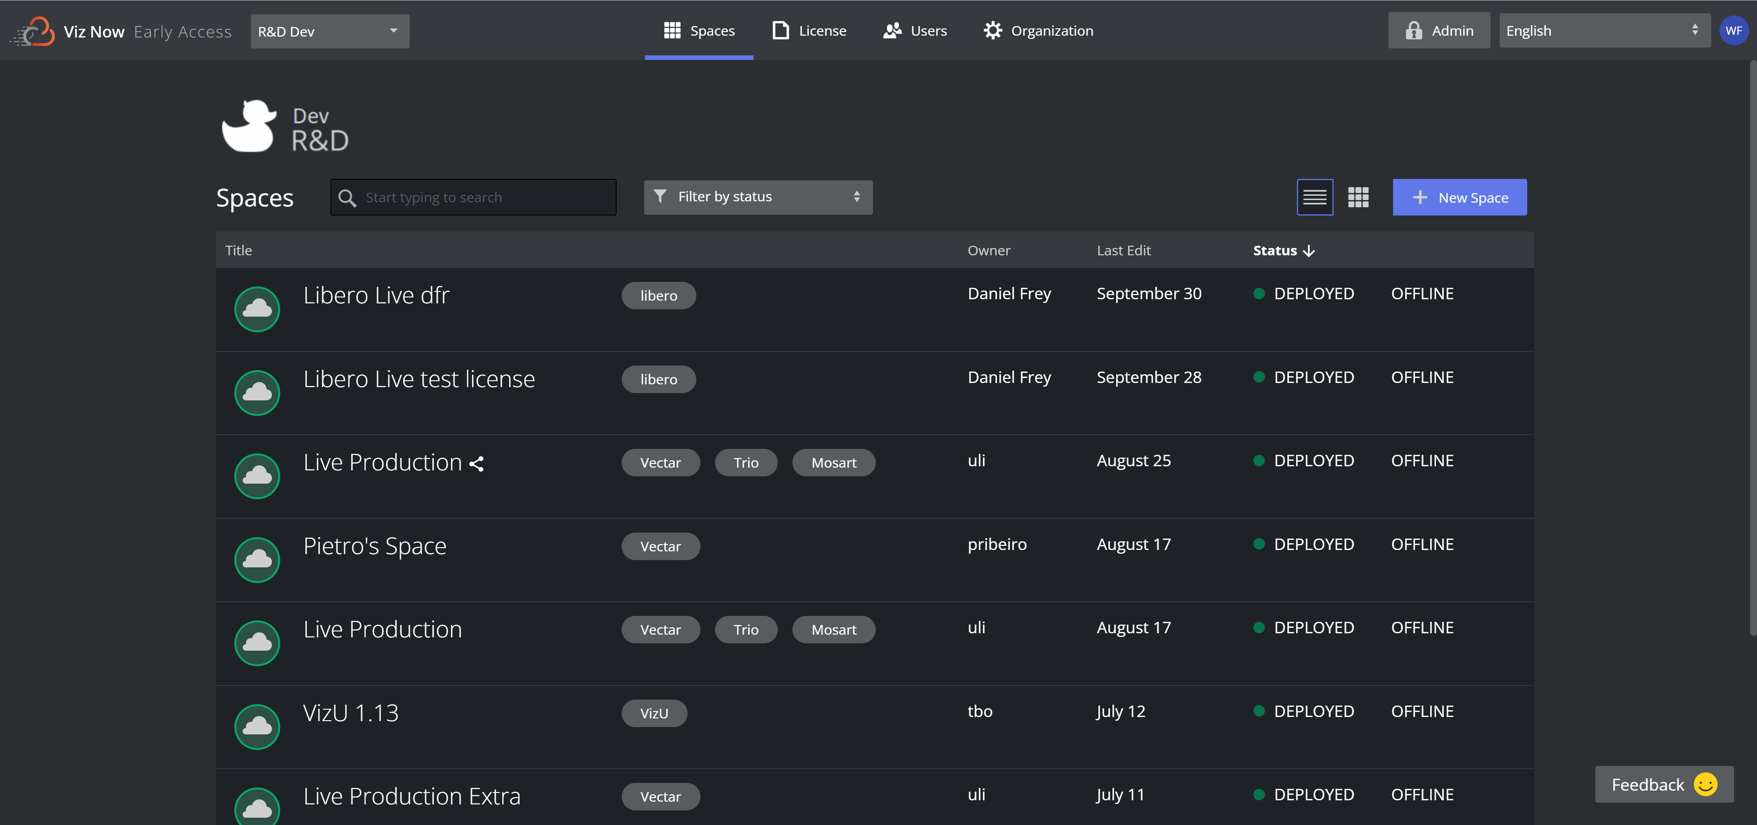Click the OFFLINE status for Live Production Extra
1757x825 pixels.
[x=1423, y=795]
